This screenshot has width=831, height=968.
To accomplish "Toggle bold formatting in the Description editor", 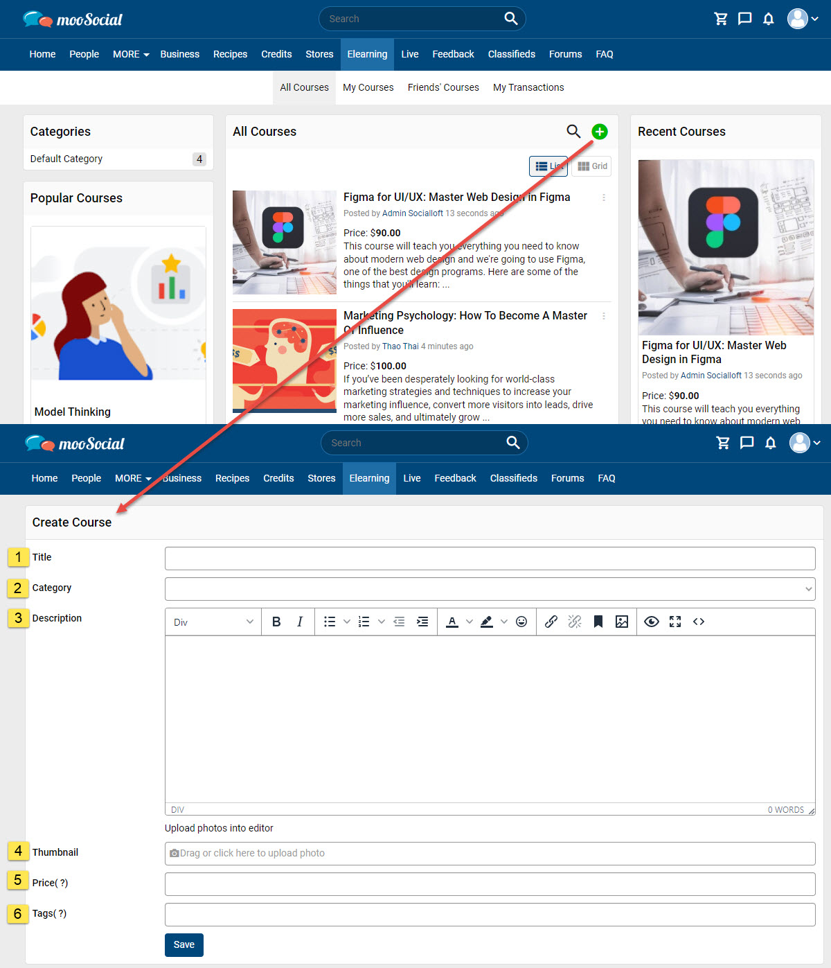I will click(x=276, y=622).
